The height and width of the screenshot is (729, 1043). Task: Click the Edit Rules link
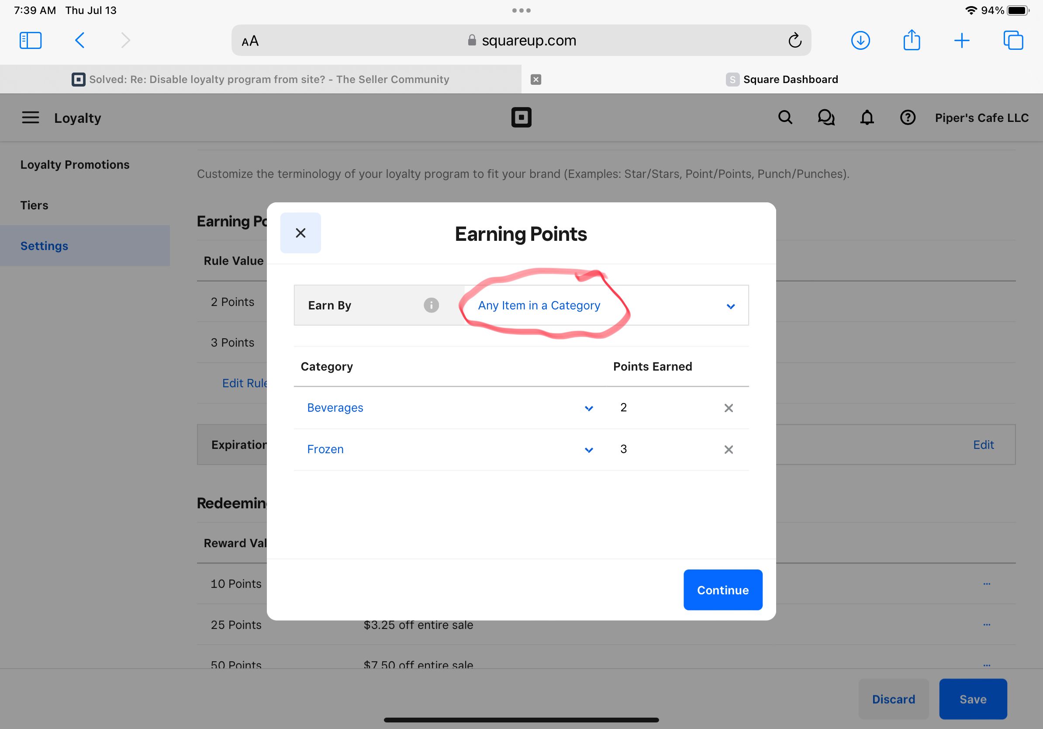tap(245, 383)
